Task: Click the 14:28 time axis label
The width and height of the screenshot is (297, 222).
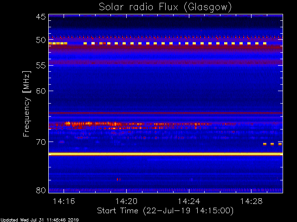Action: (x=252, y=202)
